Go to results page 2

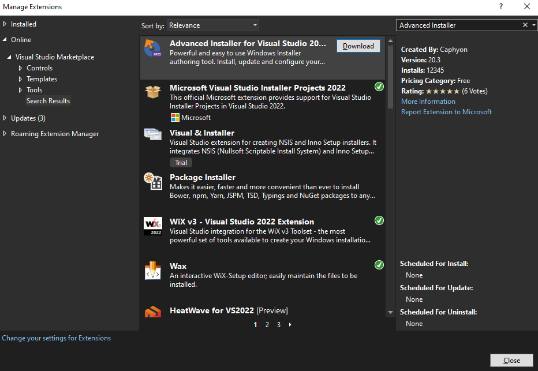267,324
